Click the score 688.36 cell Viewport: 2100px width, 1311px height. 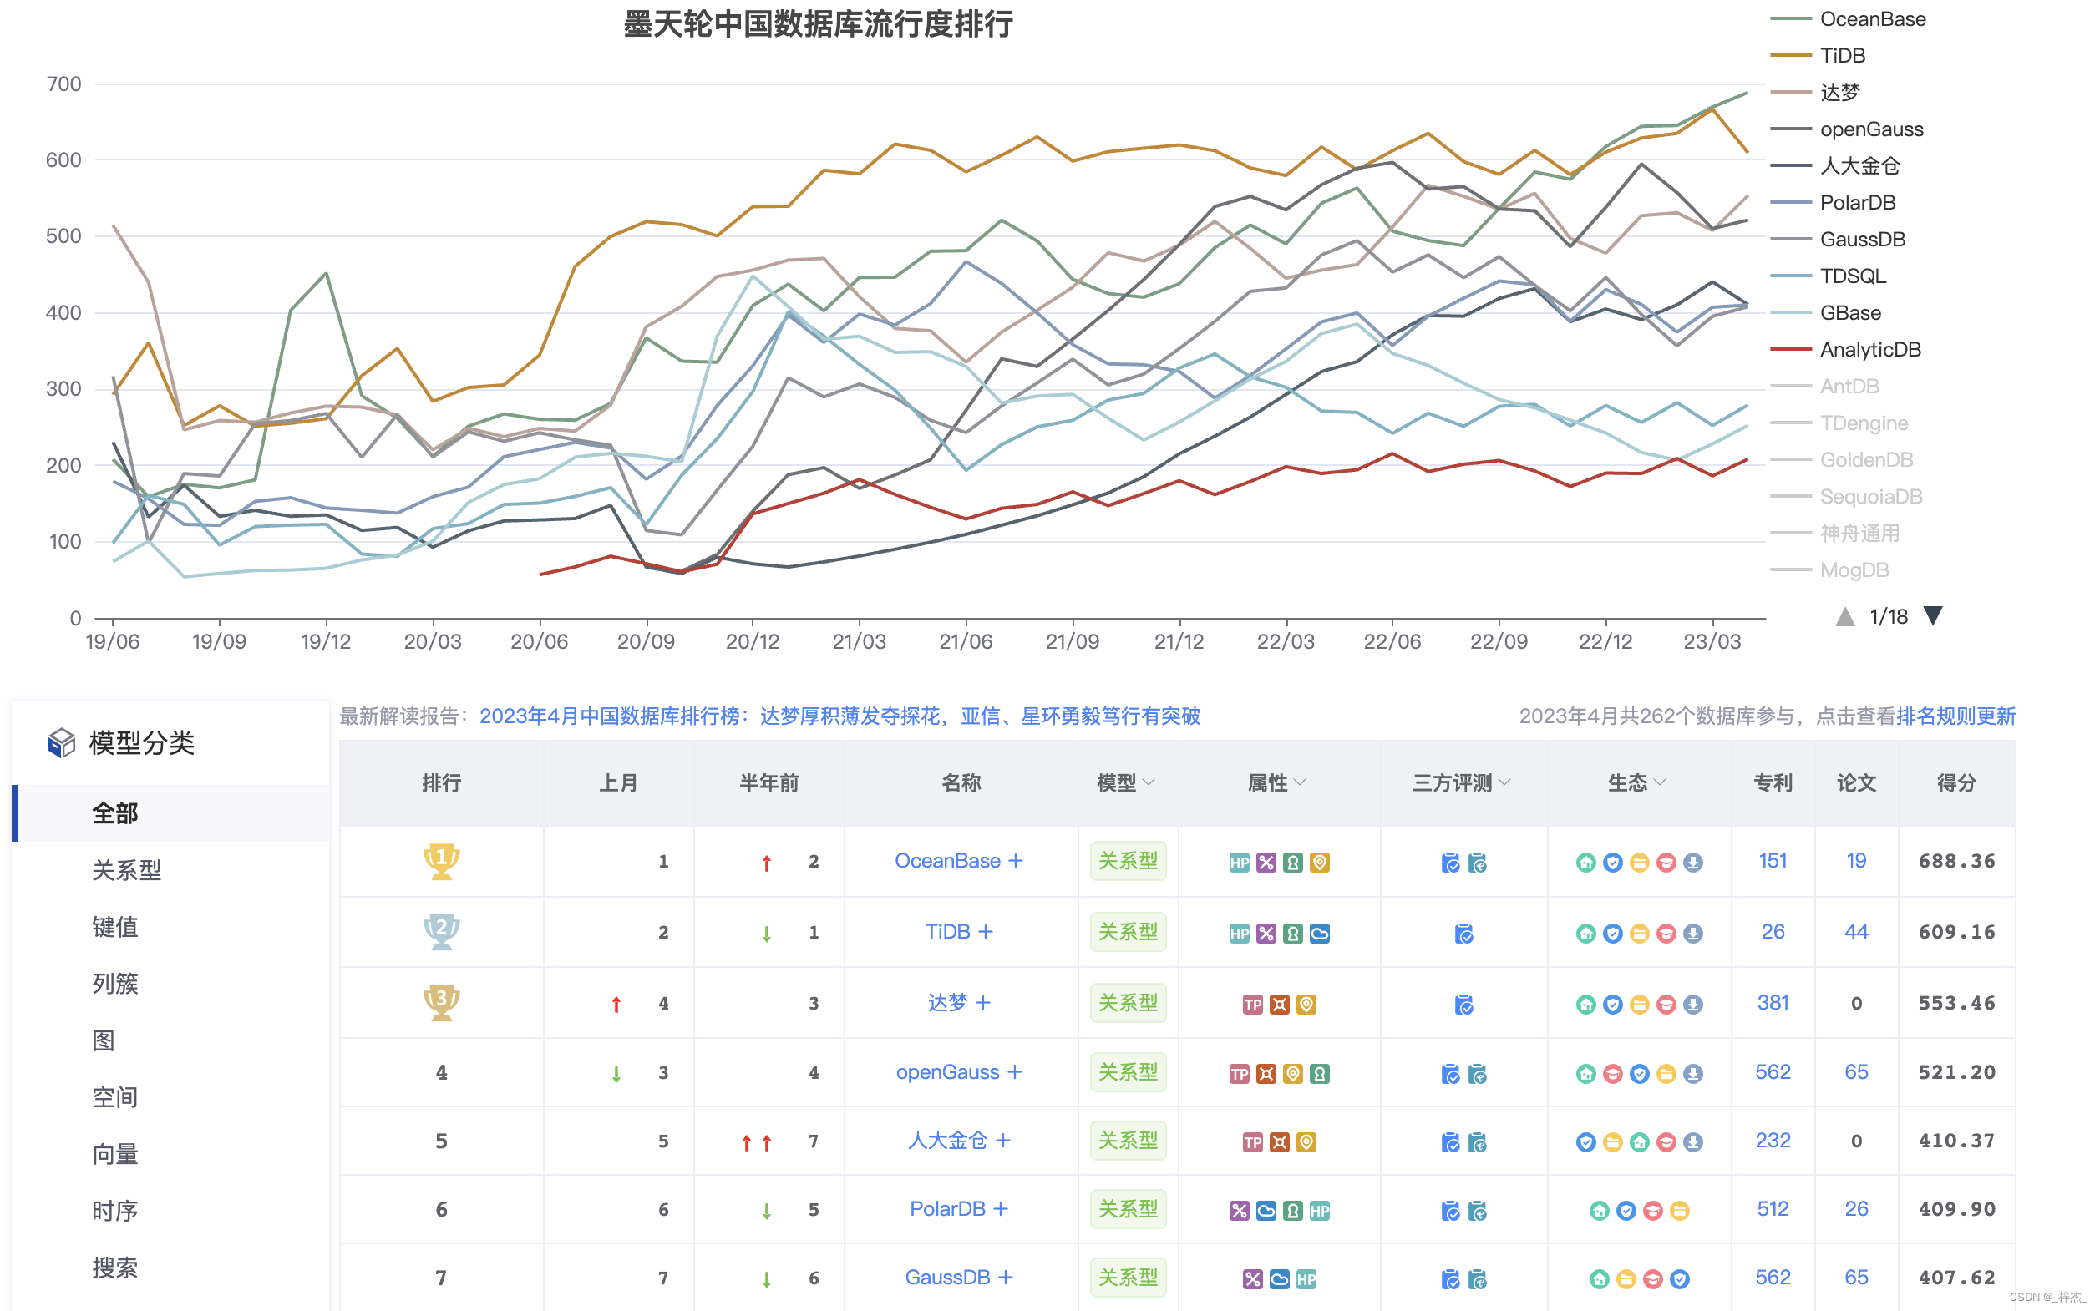click(1956, 861)
